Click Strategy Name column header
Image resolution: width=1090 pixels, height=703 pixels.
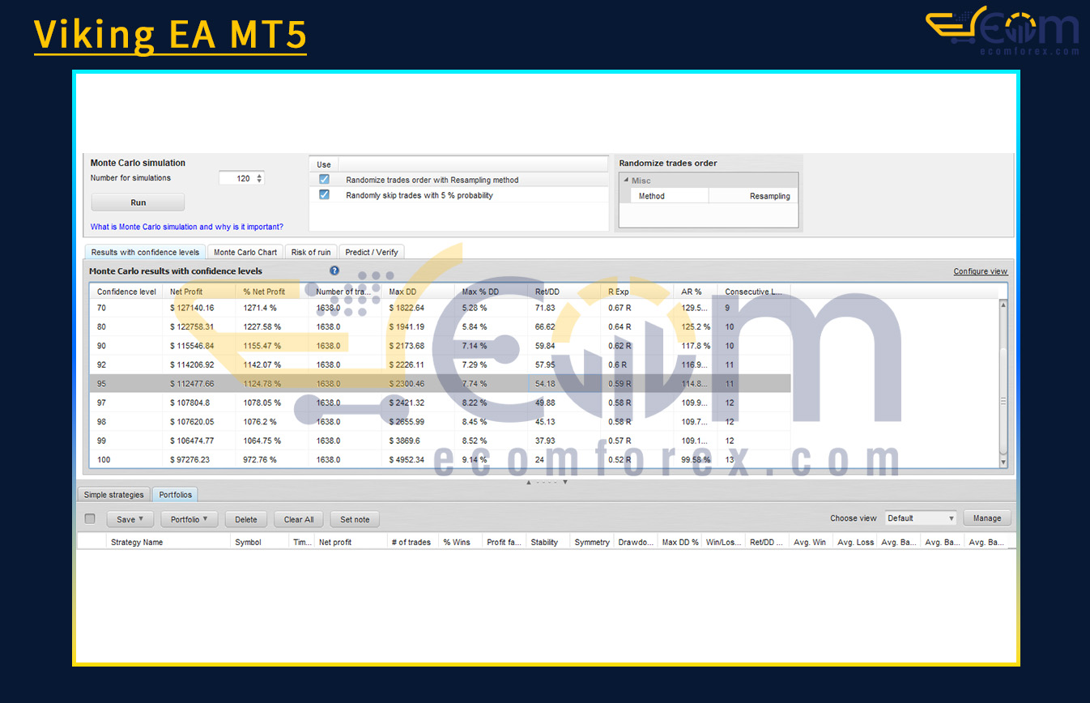click(x=168, y=542)
